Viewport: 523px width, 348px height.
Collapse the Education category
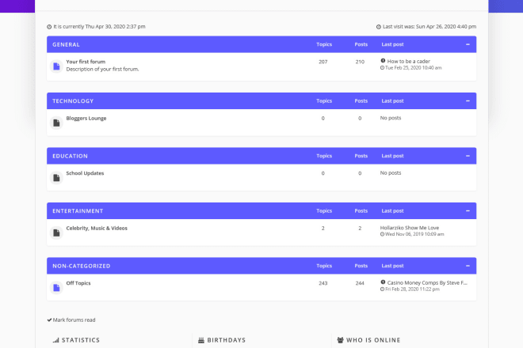tap(468, 156)
